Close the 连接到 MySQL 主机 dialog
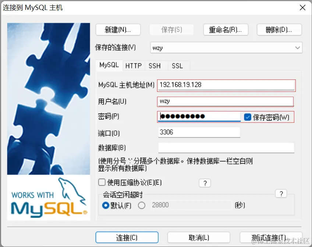 [303, 8]
